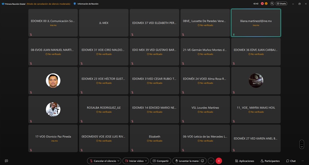Click muted mic icon on EDOMEX 31 VOE-CIRO tile
Screen dimensions: 309x165
[81, 63]
